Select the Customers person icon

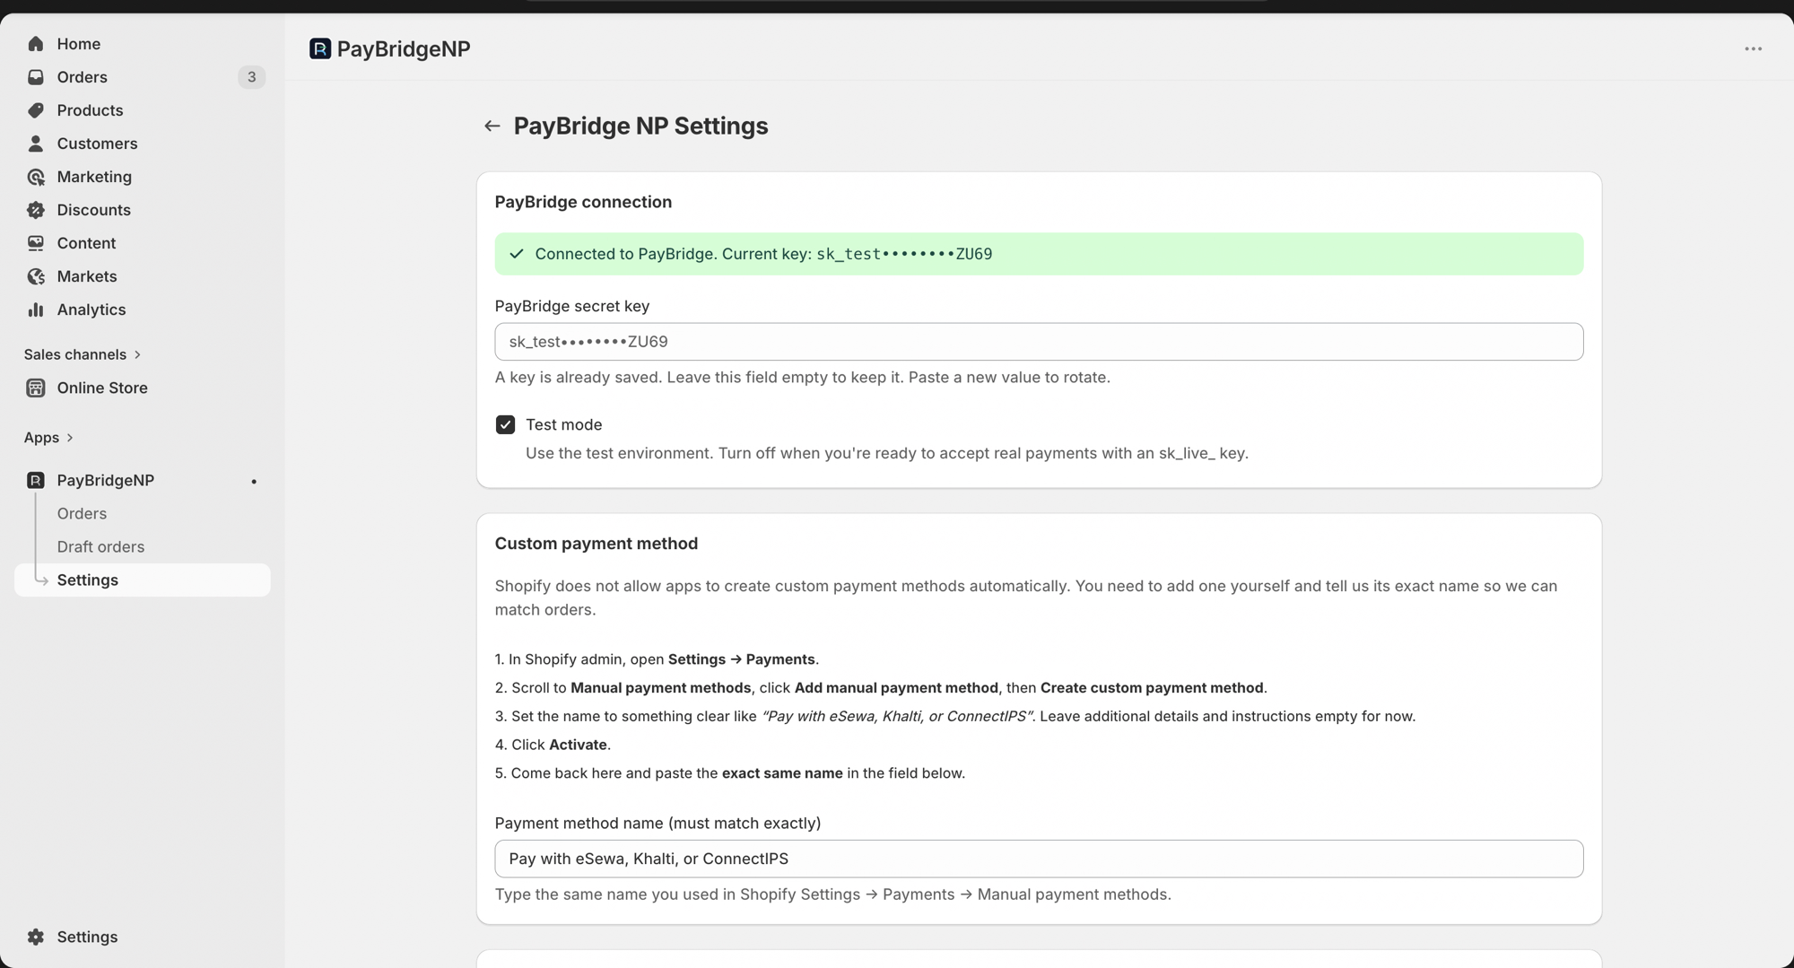36,144
